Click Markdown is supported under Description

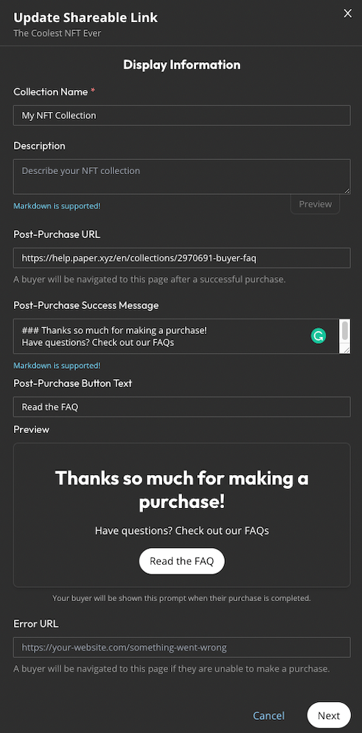tap(57, 206)
